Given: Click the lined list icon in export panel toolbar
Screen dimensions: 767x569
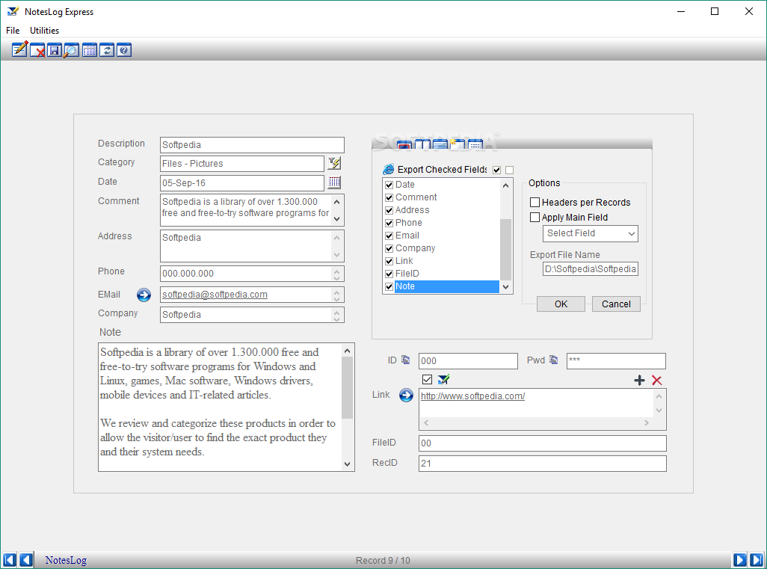Looking at the screenshot, I should point(440,144).
